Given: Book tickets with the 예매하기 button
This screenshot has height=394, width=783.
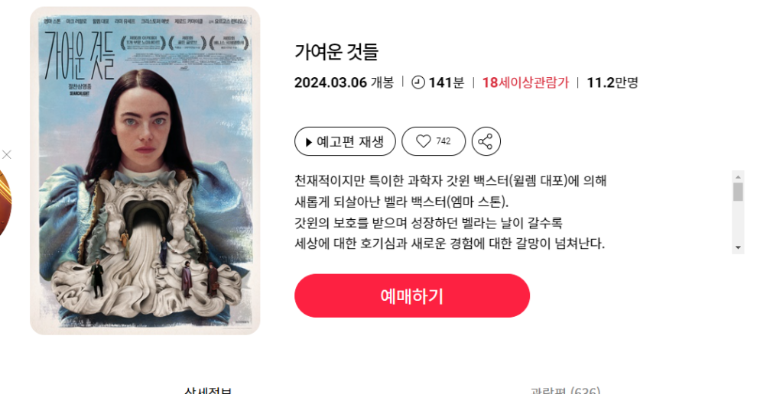Looking at the screenshot, I should pos(412,295).
